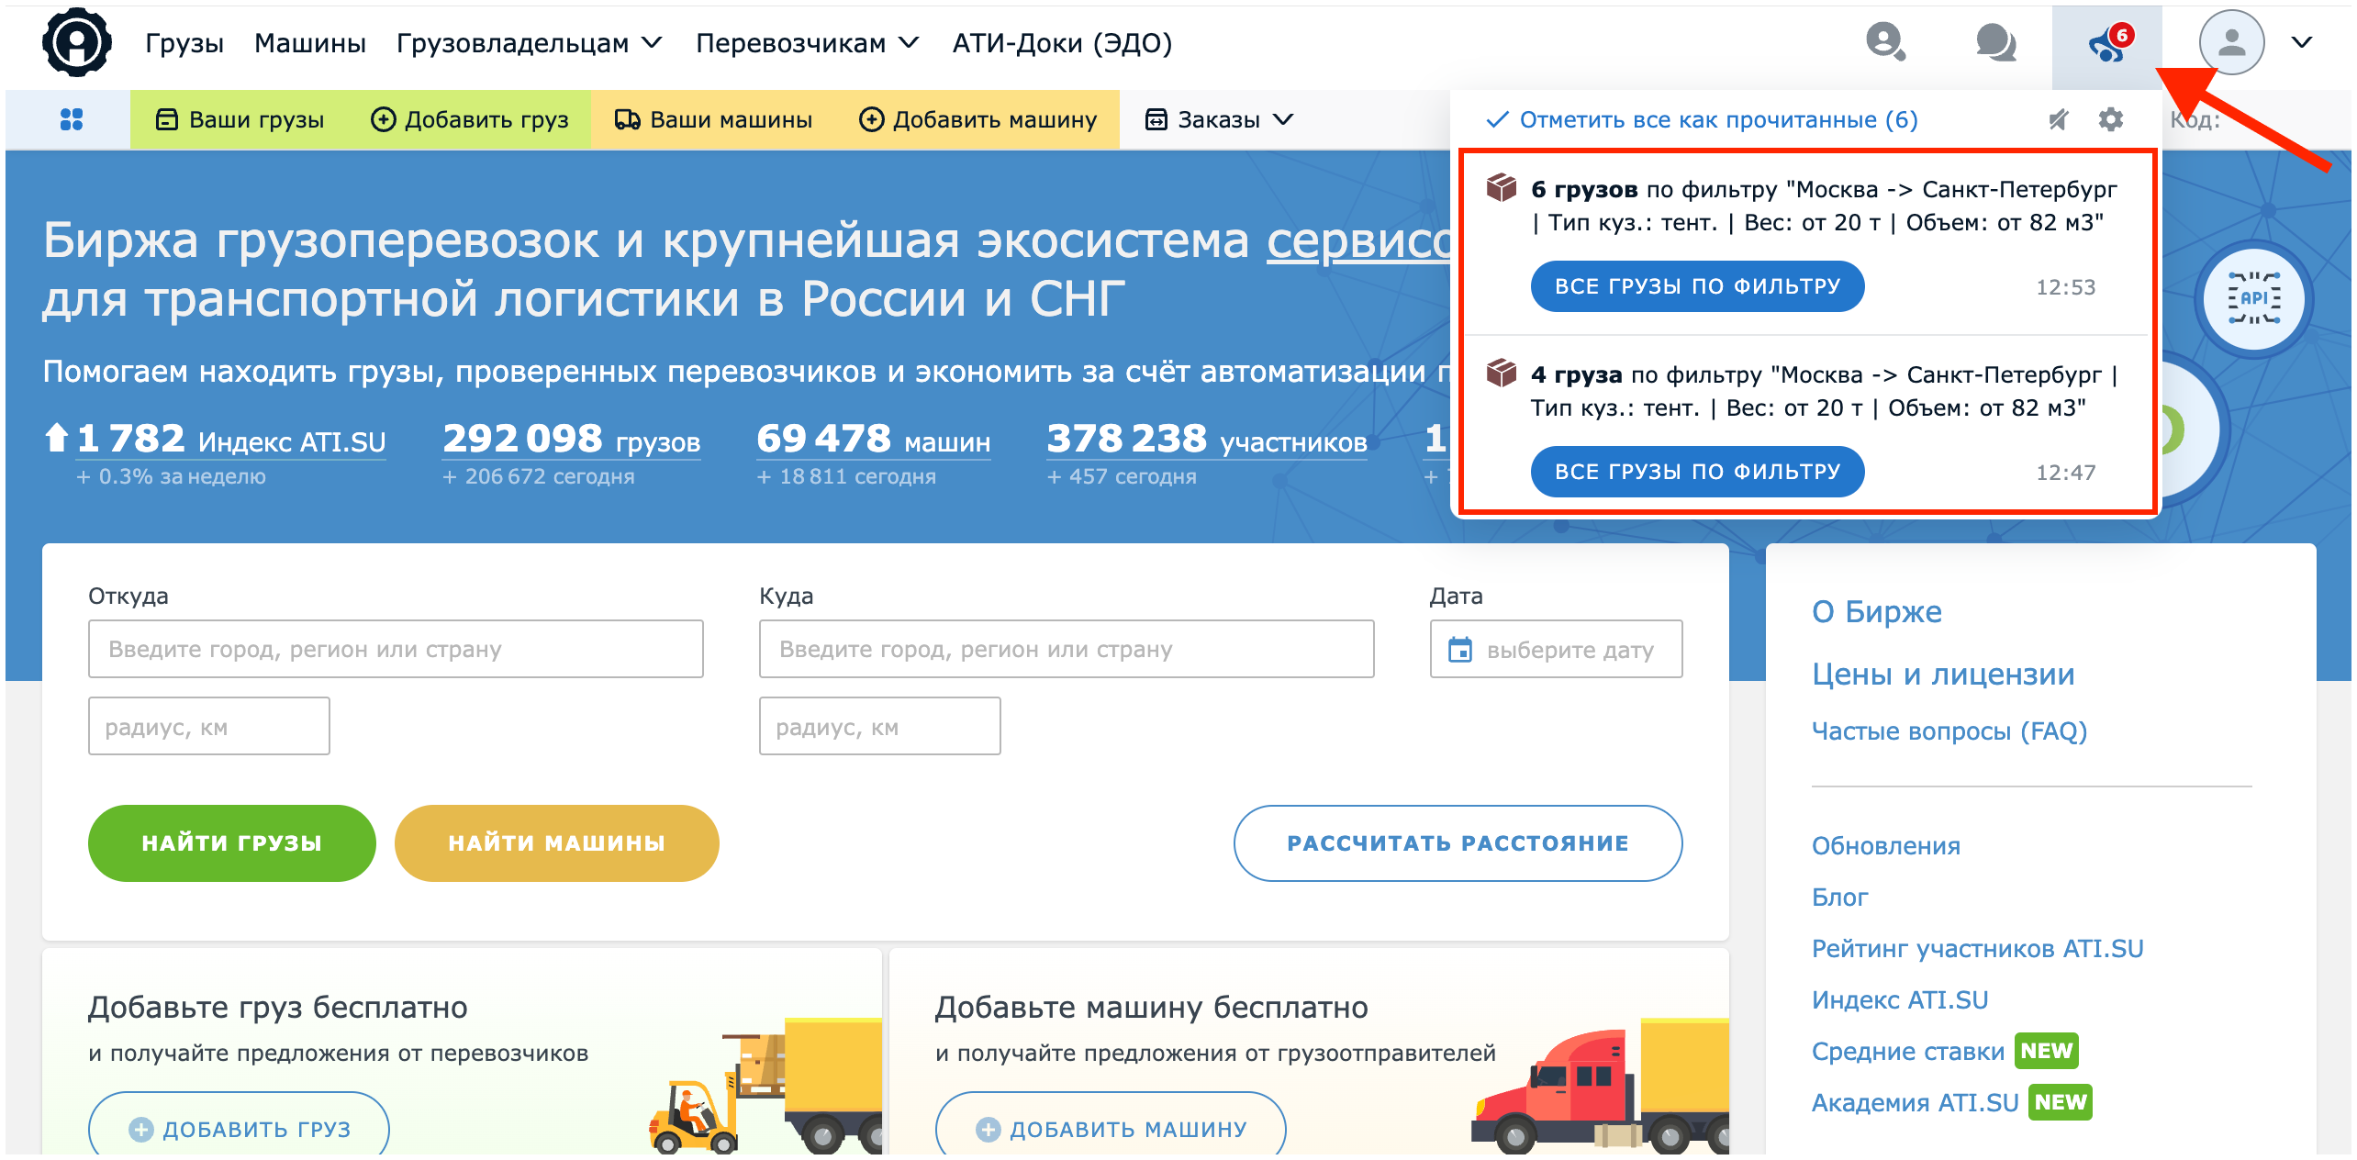The width and height of the screenshot is (2357, 1160).
Task: Click НАЙТИ МАШИНЫ button
Action: tap(556, 843)
